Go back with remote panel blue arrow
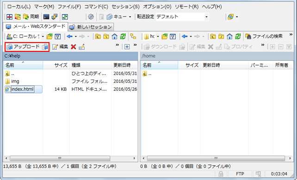 185,37
